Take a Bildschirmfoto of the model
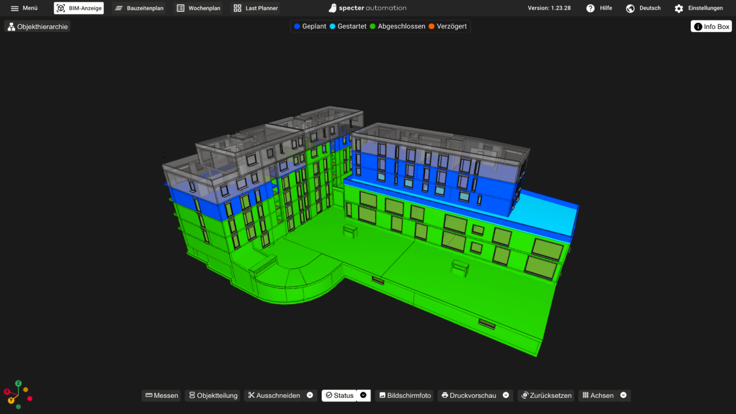 [404, 395]
